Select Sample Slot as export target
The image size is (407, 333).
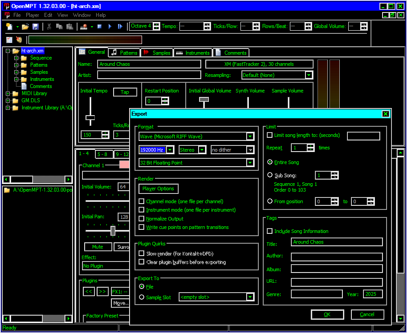click(x=142, y=297)
